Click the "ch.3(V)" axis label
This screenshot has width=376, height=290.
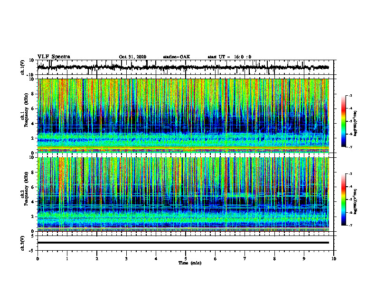(x=23, y=243)
